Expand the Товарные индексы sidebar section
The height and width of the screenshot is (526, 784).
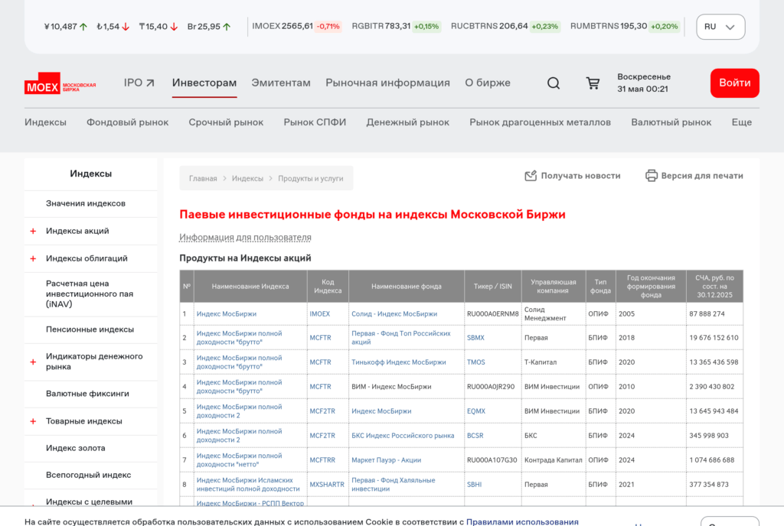click(33, 421)
